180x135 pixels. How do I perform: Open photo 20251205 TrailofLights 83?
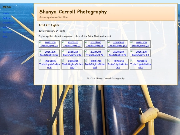tap(140, 53)
